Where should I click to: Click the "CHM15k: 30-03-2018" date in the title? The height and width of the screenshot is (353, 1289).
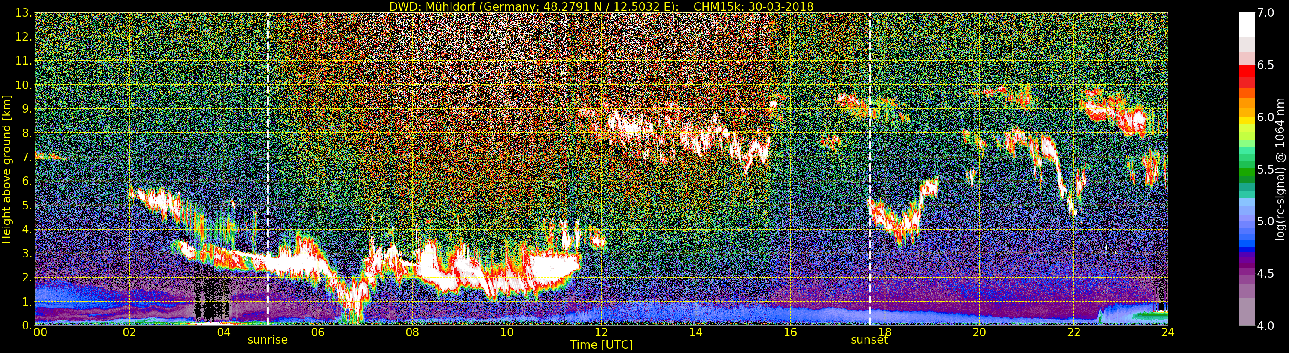pos(753,6)
